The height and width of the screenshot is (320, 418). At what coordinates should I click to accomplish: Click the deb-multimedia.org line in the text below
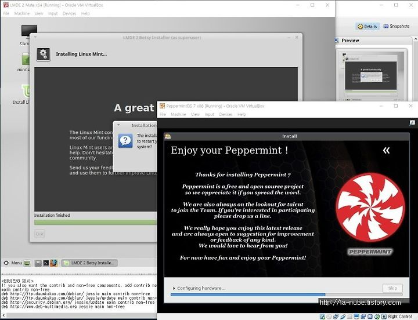(63, 307)
